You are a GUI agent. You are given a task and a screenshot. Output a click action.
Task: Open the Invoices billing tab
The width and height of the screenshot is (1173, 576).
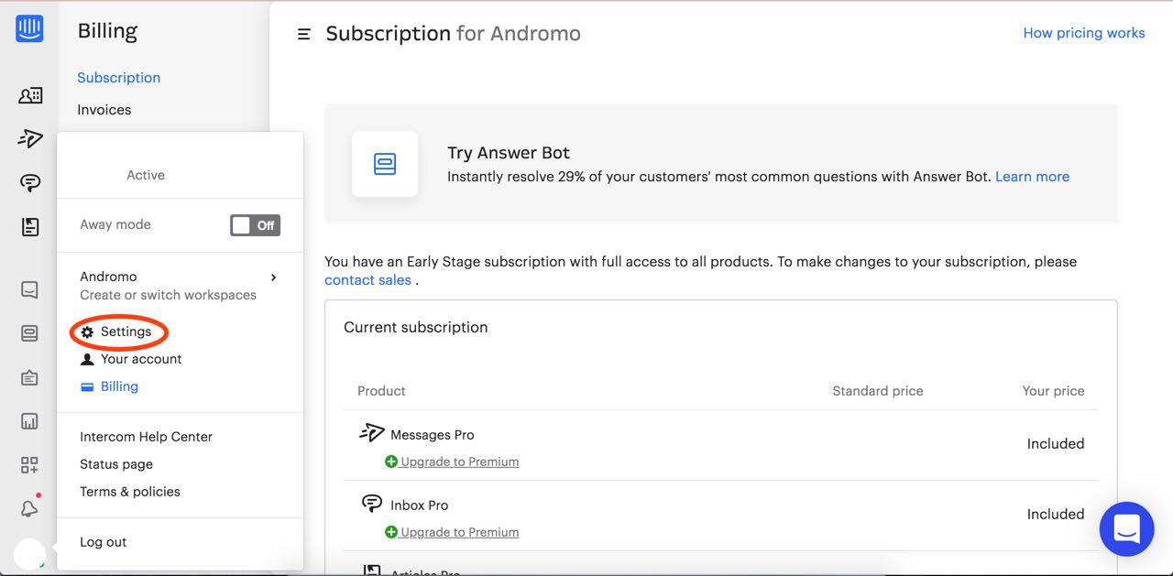click(104, 110)
